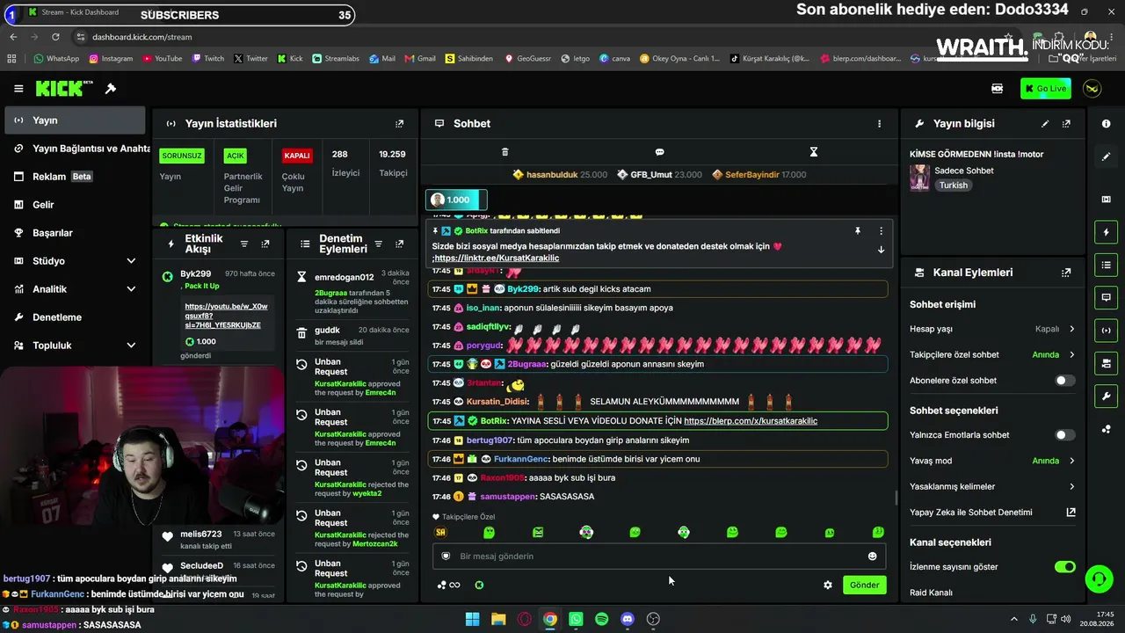Select Yayın in the sidebar
Image resolution: width=1125 pixels, height=633 pixels.
[x=74, y=120]
